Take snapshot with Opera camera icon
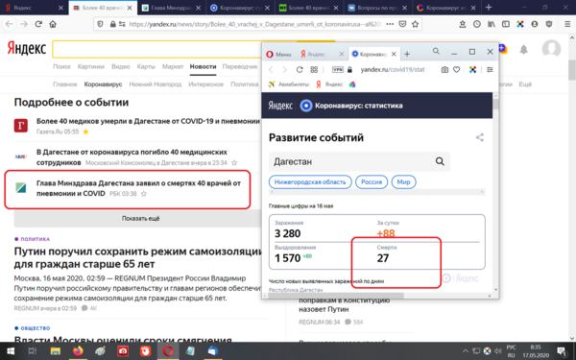The image size is (576, 360). (x=444, y=69)
